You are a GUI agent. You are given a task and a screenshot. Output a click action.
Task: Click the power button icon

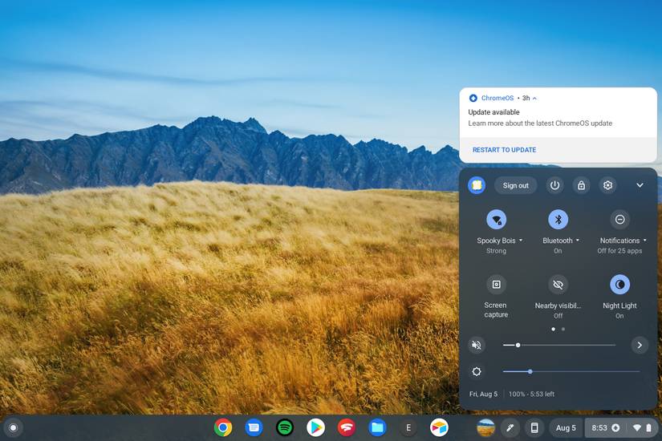(554, 185)
